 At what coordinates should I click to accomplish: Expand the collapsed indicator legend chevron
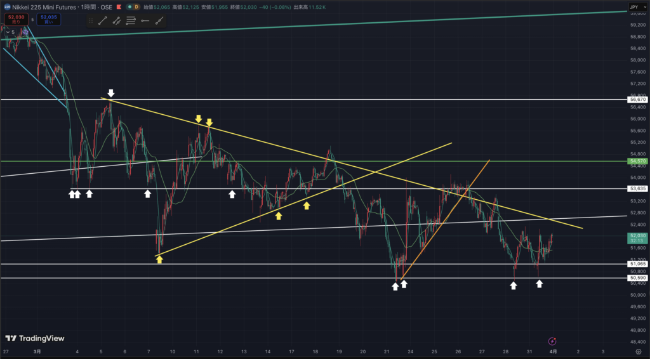[x=6, y=31]
